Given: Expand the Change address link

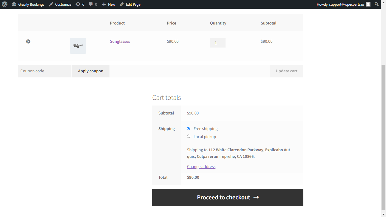Looking at the screenshot, I should click(x=201, y=166).
